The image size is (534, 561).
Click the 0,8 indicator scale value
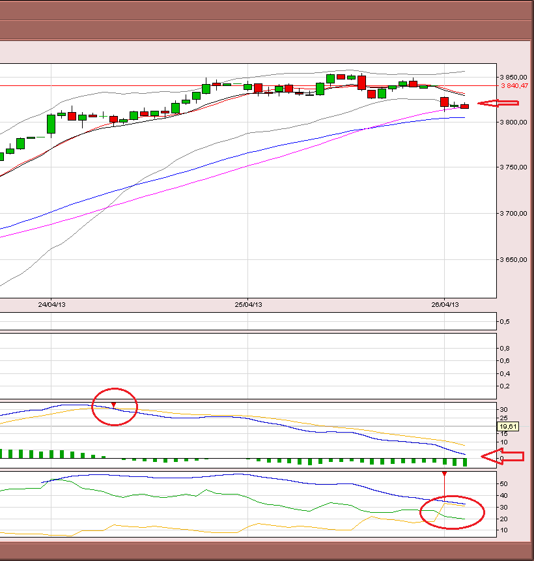(x=505, y=348)
